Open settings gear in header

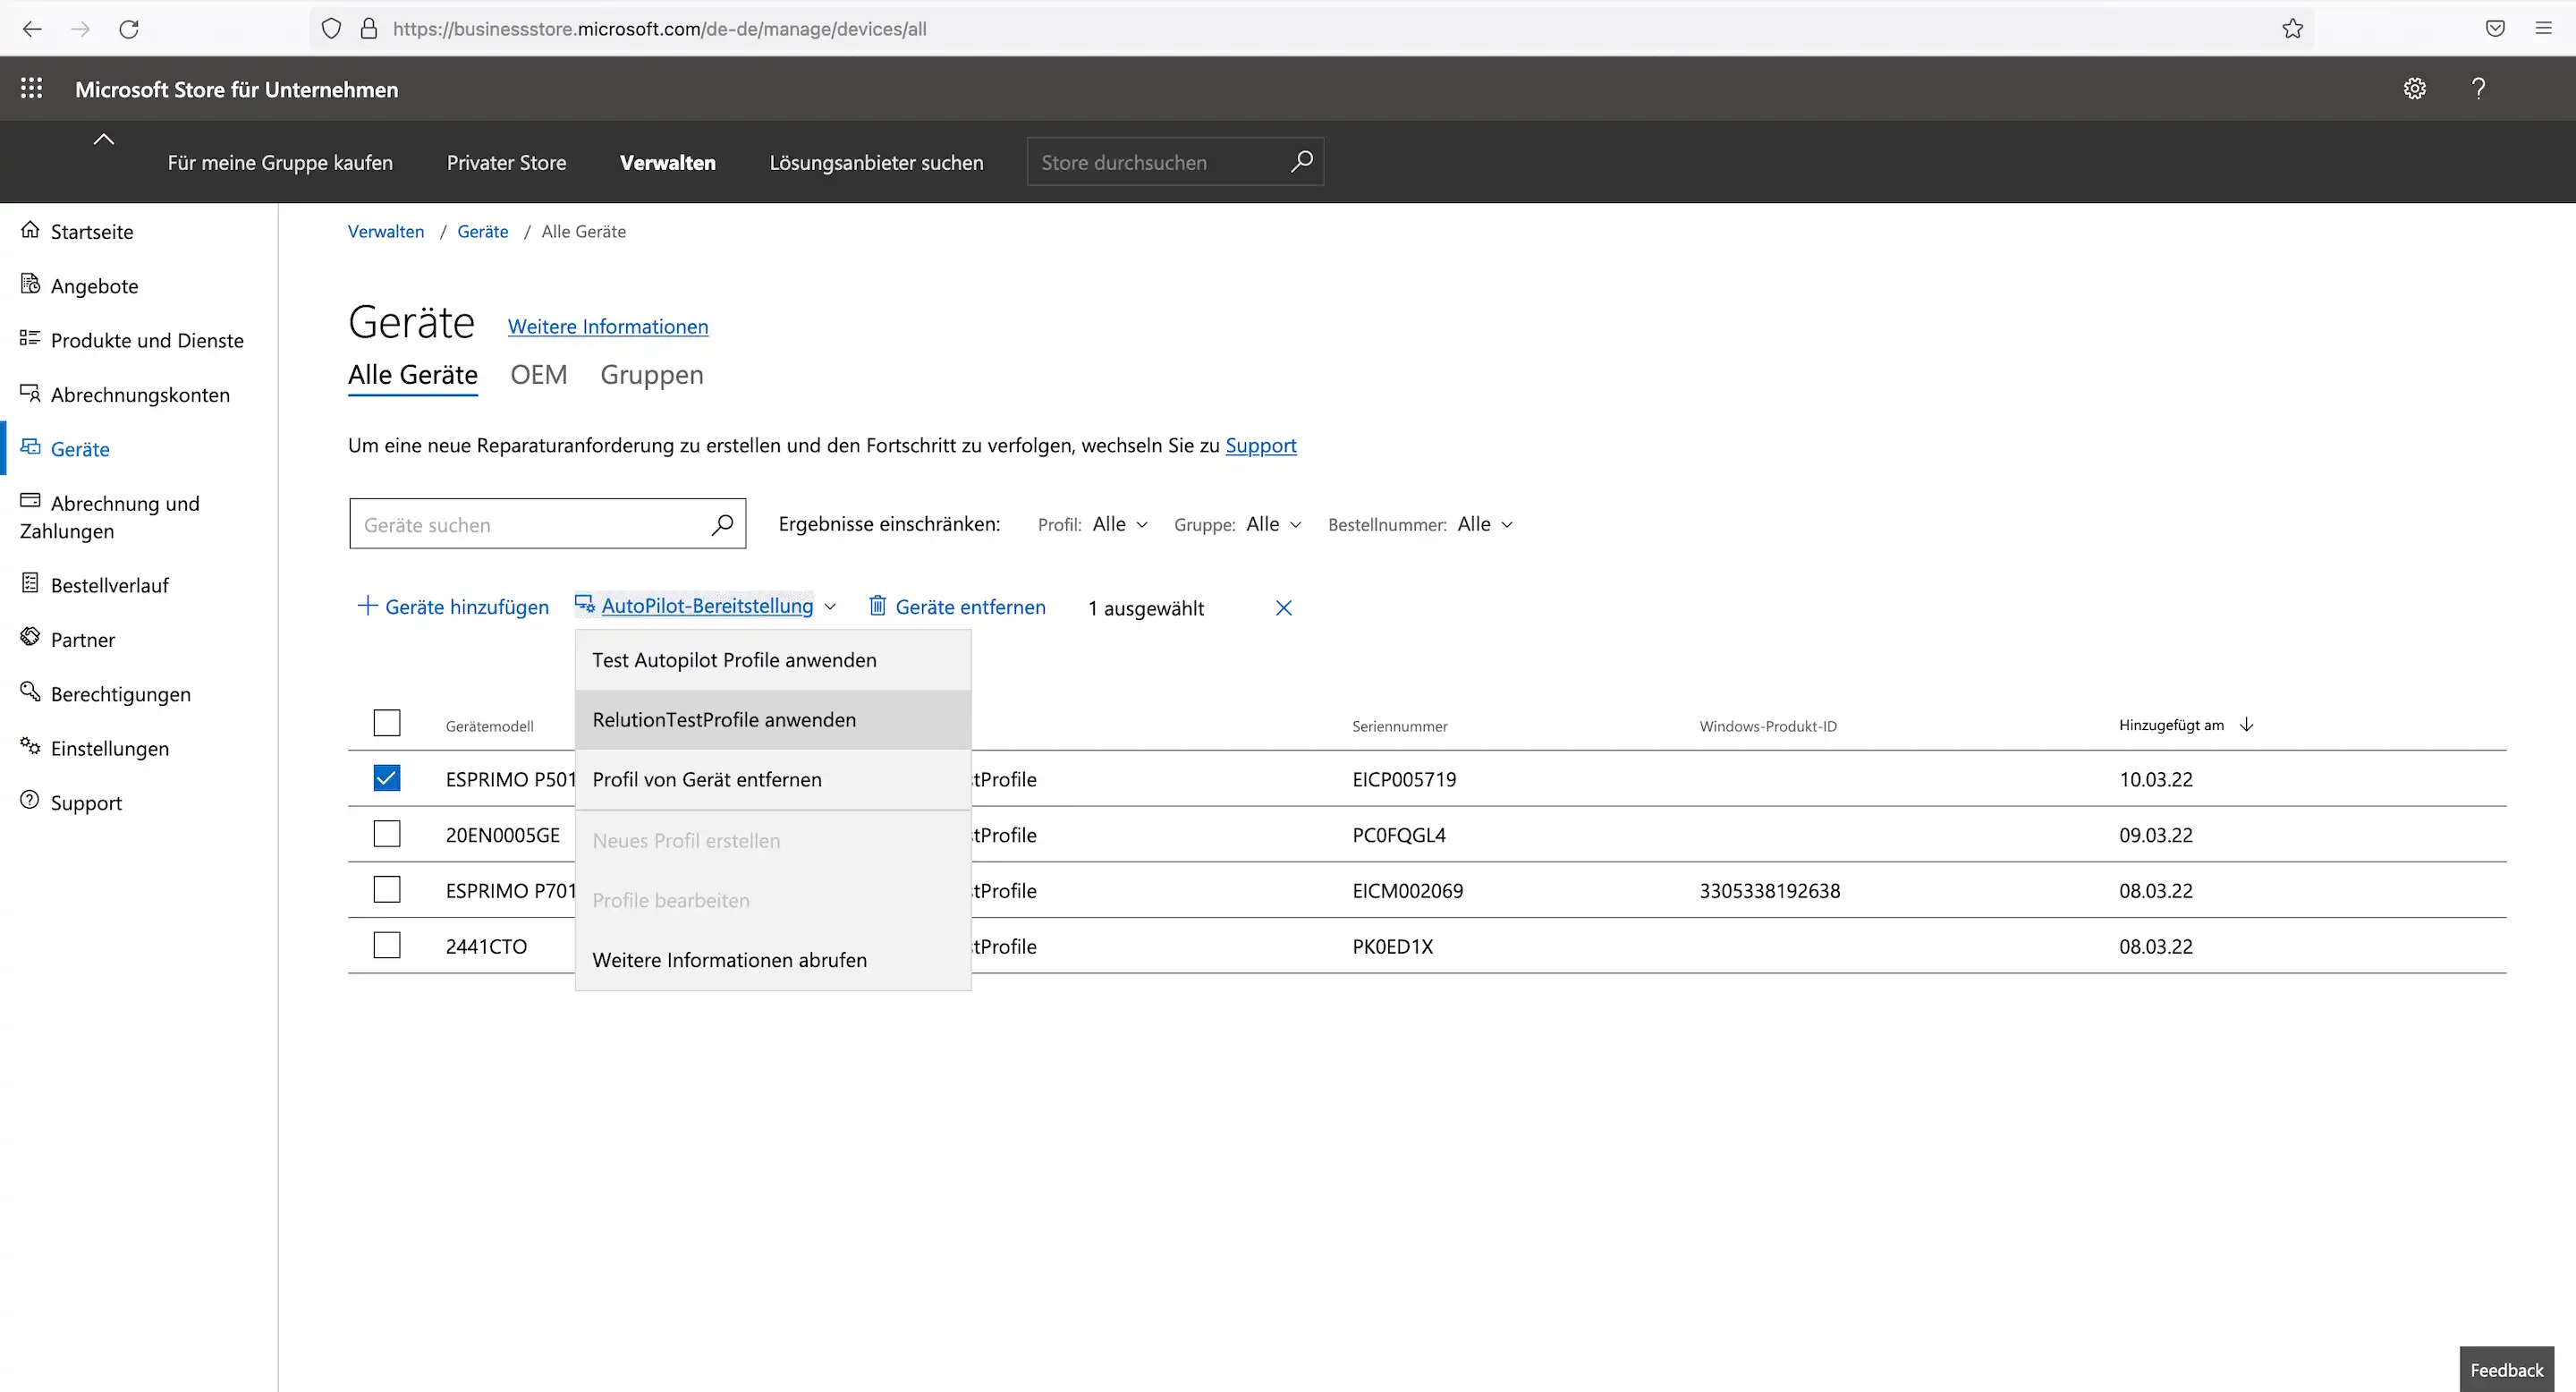pos(2414,88)
